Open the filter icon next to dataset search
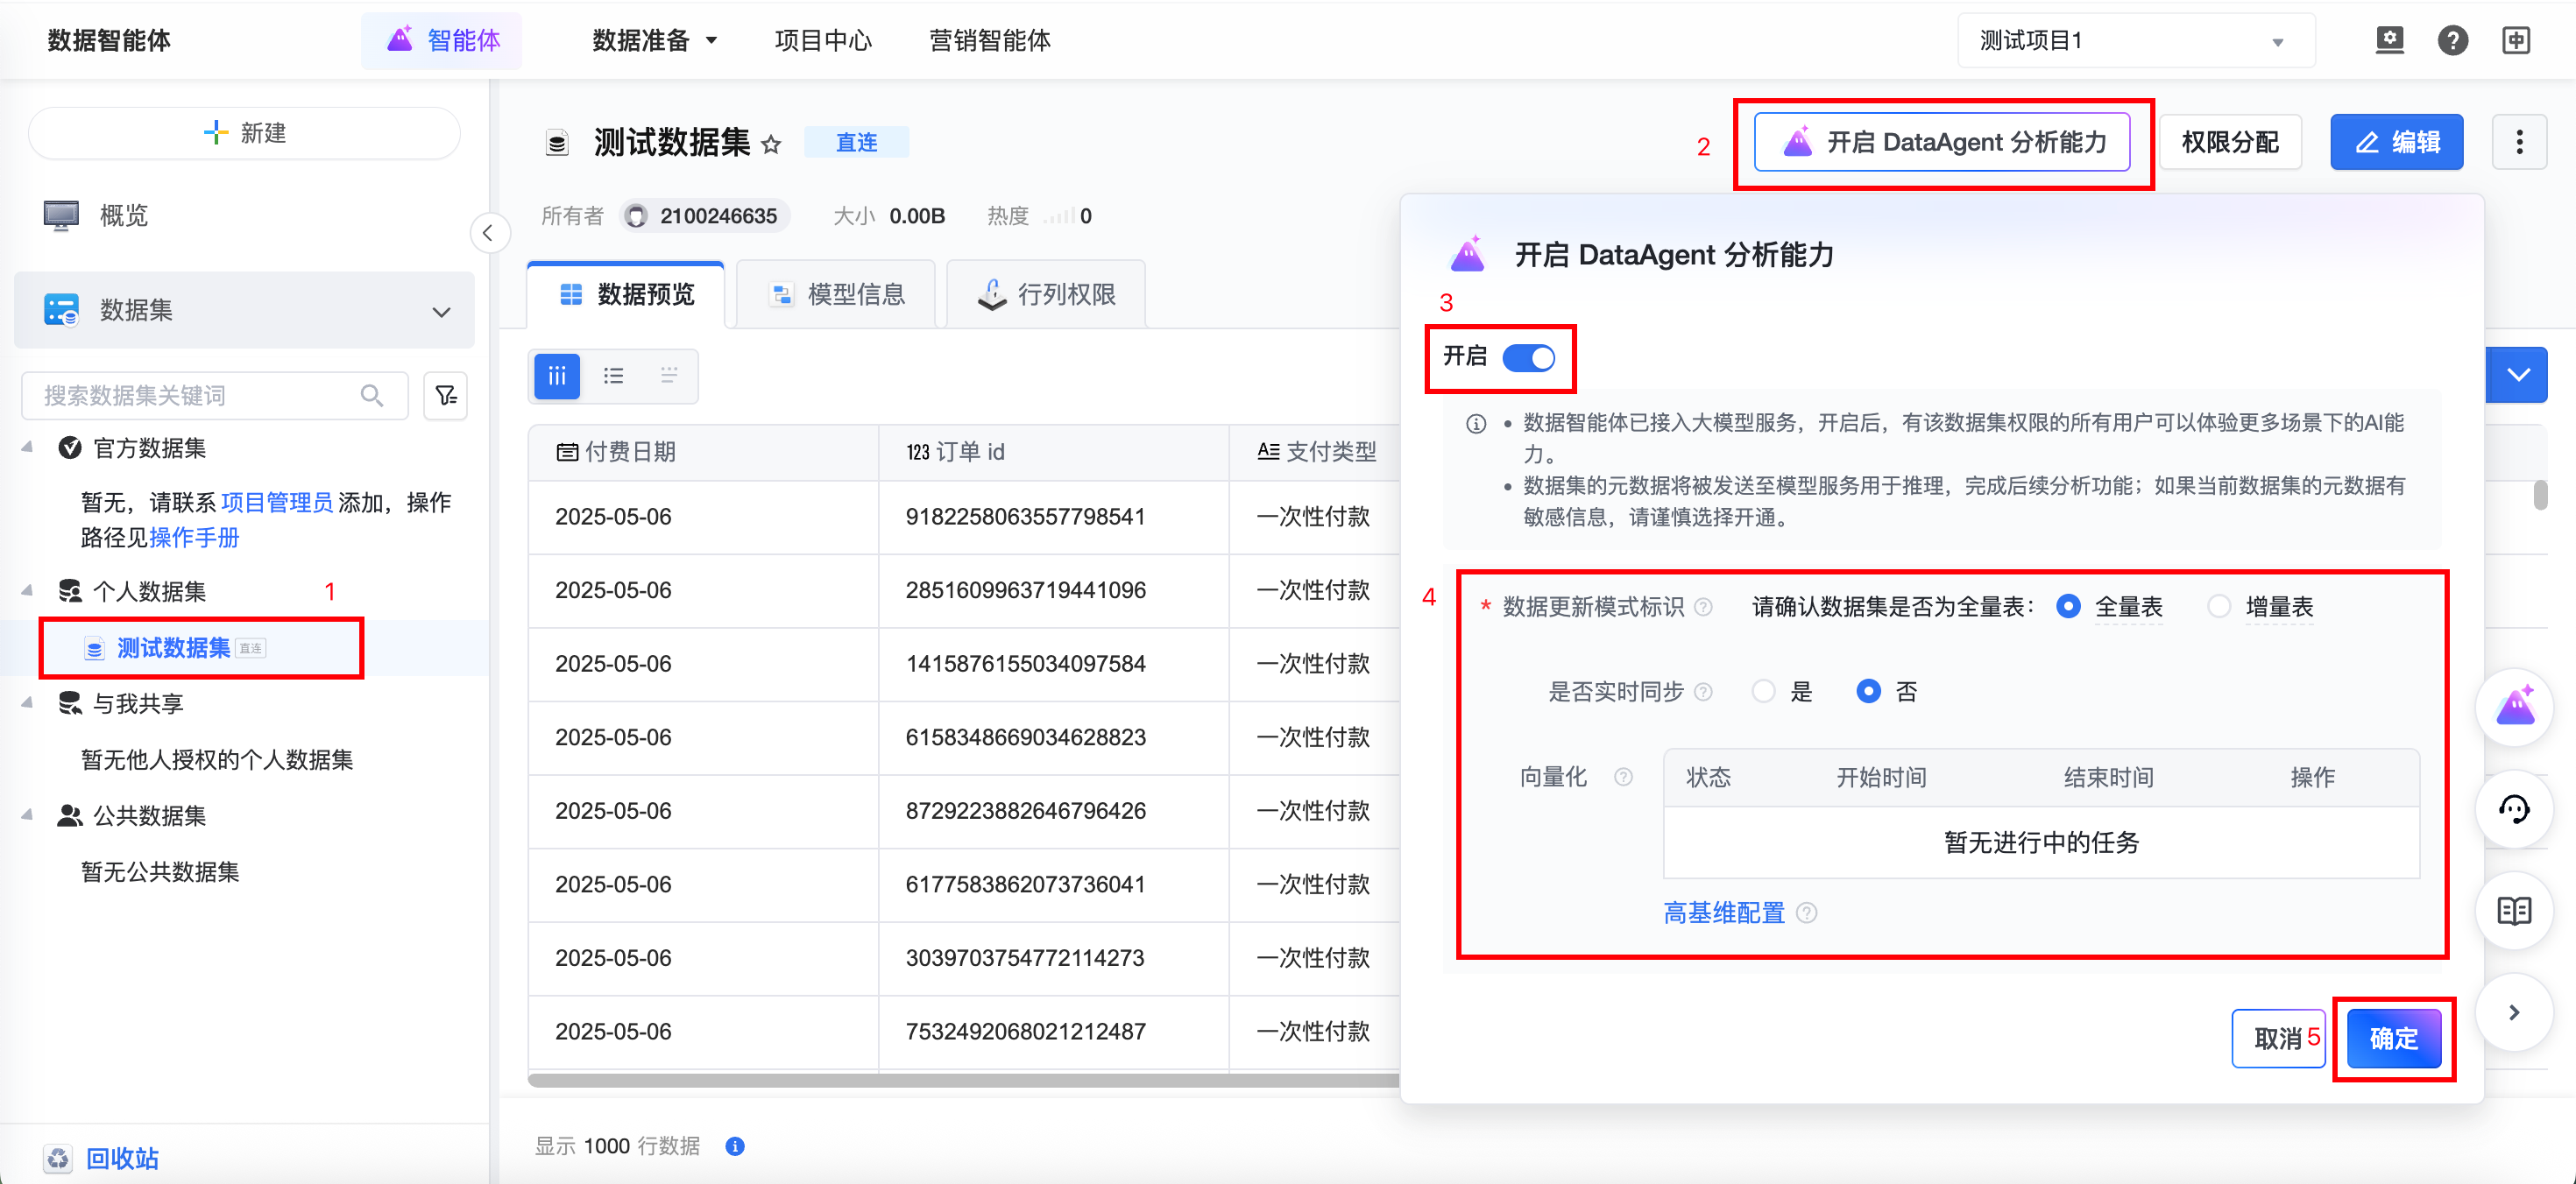Screen dimensions: 2576x1184 pyautogui.click(x=445, y=396)
